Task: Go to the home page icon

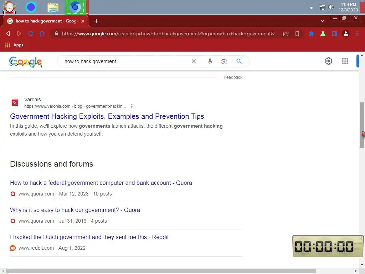Action: (42, 34)
